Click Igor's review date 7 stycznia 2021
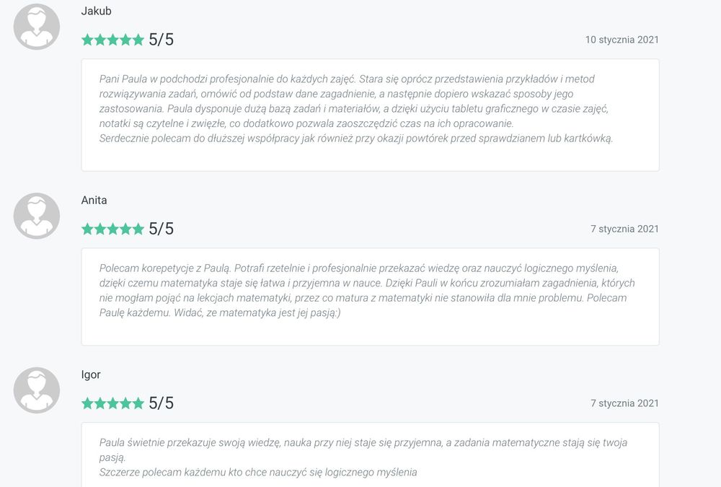The height and width of the screenshot is (487, 721). point(624,403)
